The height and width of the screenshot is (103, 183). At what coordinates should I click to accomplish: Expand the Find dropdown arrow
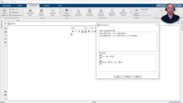(17, 9)
